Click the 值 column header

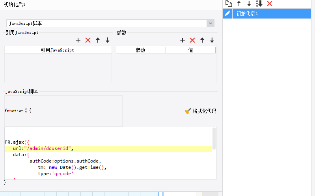coord(190,50)
